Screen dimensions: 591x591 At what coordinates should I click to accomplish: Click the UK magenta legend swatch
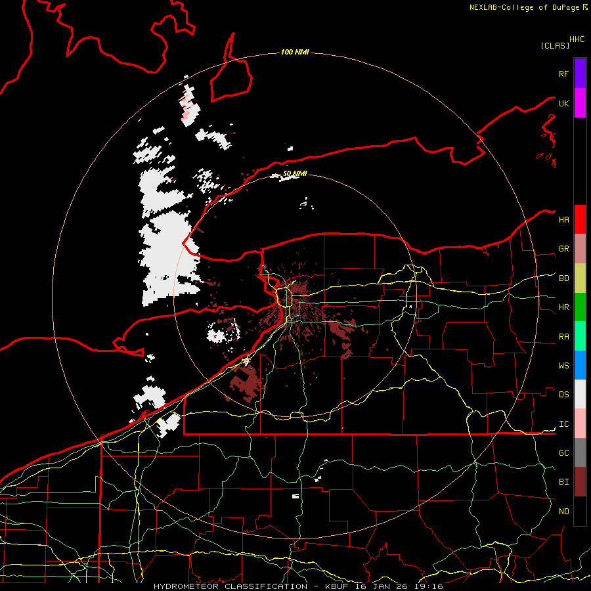(x=580, y=103)
